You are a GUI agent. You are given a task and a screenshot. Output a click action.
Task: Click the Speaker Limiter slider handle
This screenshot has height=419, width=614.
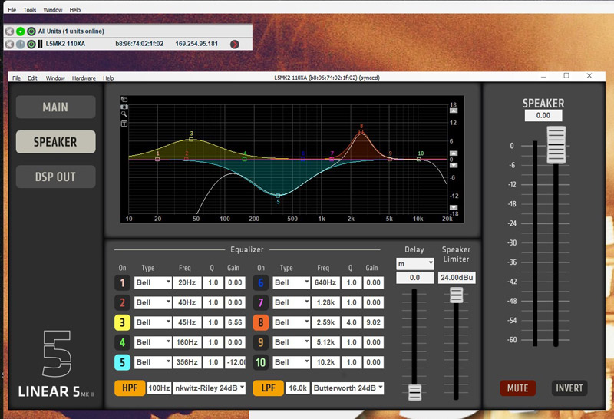coord(457,295)
